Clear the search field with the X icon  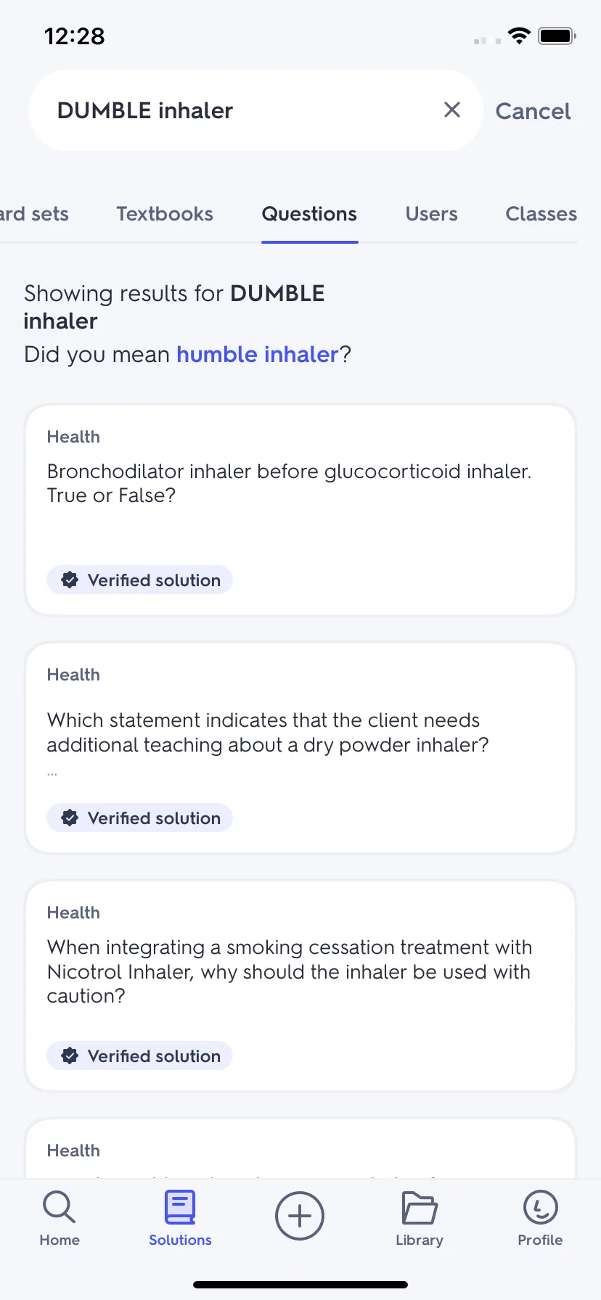(452, 110)
